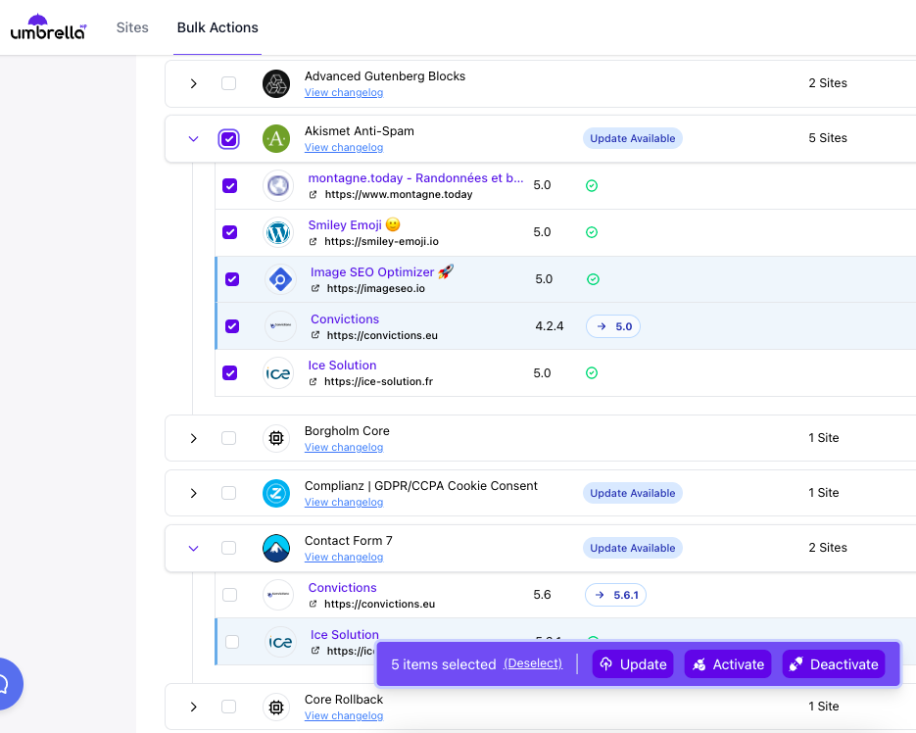Screen dimensions: 916x733
Task: Click the 5.6.1 update pill for Convictions
Action: 616,595
